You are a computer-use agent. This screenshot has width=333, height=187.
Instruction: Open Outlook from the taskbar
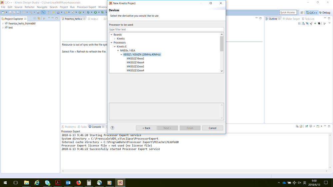(x=68, y=183)
